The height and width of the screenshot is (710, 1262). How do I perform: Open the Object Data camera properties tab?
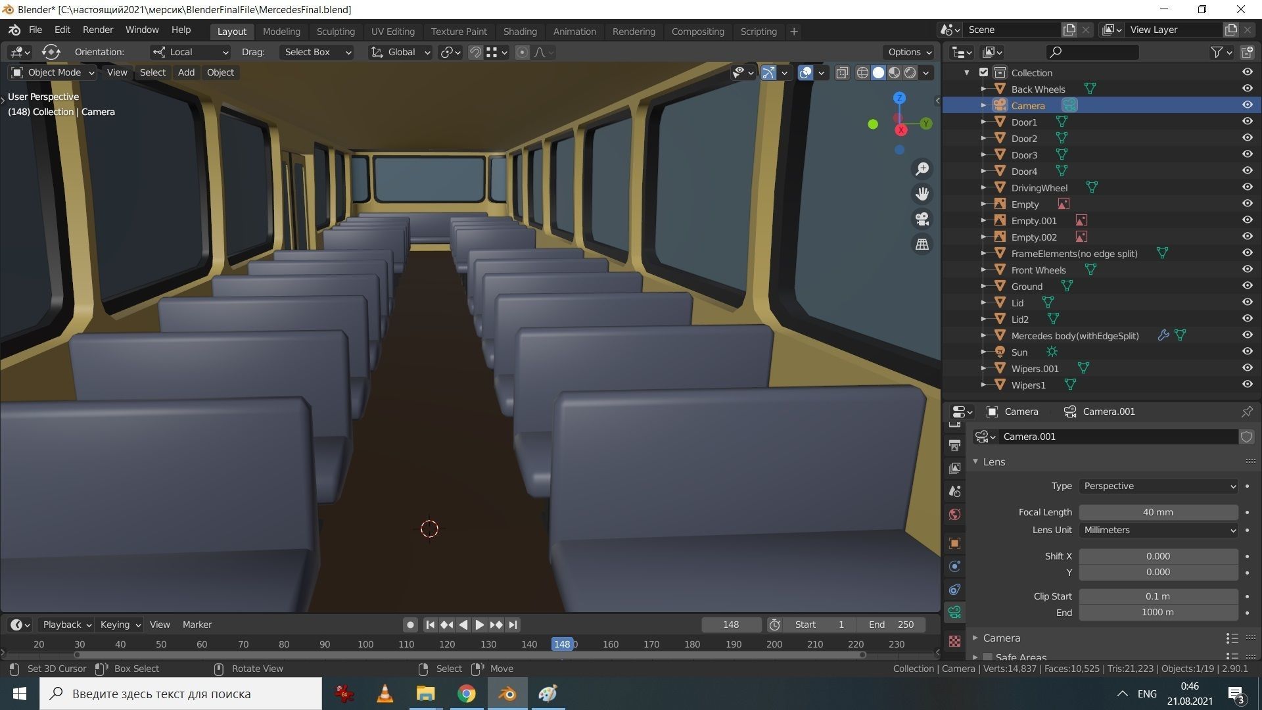(x=955, y=612)
